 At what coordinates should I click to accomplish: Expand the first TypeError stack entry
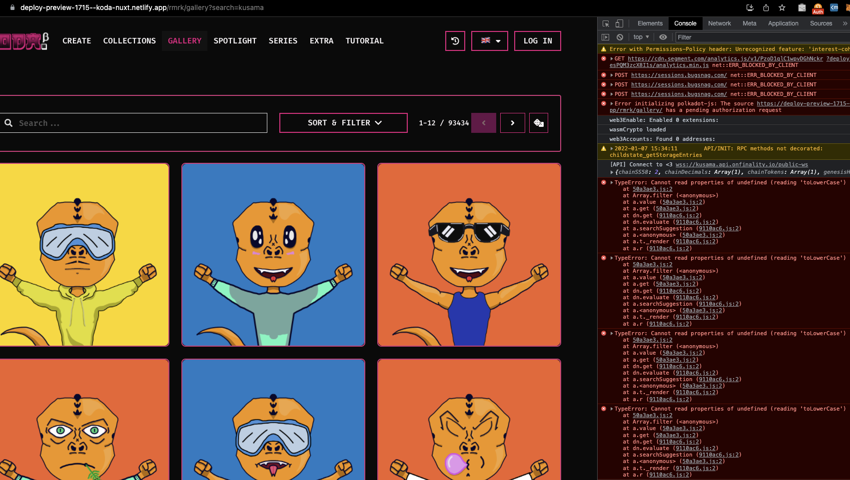612,183
